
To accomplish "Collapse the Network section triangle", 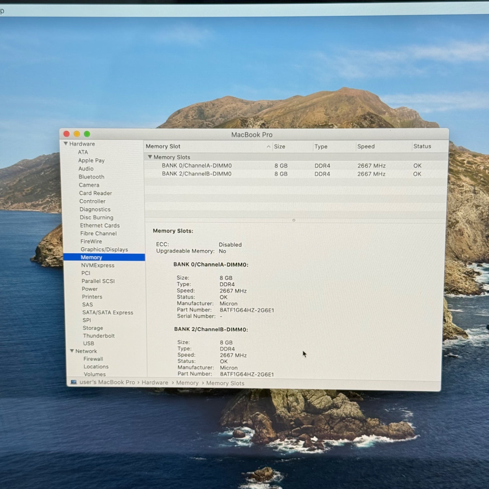I will coord(72,351).
